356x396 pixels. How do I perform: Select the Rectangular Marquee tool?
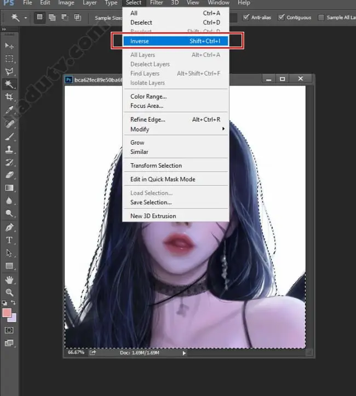pos(9,59)
